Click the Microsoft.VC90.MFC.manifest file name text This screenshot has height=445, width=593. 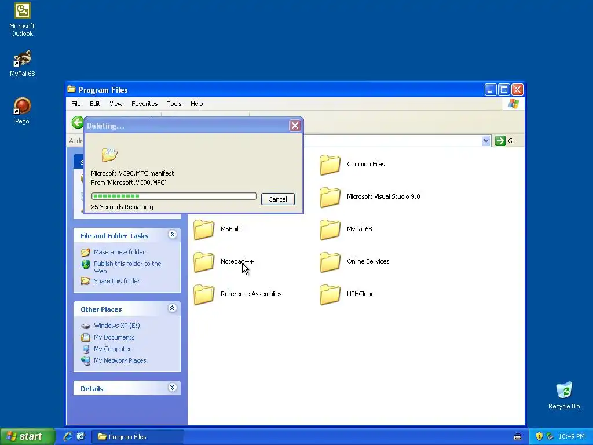[x=133, y=173]
